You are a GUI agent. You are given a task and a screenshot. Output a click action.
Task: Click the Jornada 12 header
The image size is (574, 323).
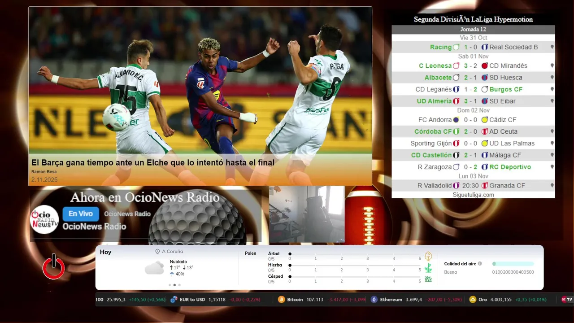473,30
